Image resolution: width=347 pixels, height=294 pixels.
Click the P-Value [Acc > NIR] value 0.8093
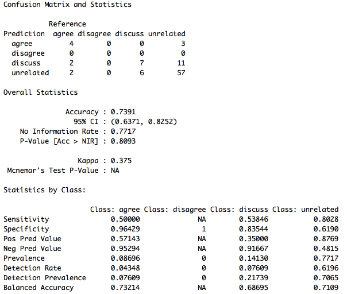point(124,141)
